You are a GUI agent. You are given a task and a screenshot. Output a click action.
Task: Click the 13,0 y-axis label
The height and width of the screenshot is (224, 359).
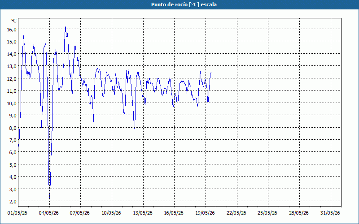coord(12,66)
